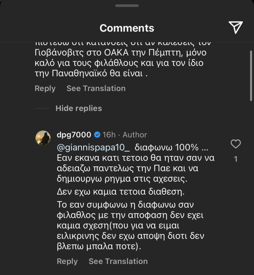Screen dimensions: 254x275
Task: Click the horizontal line beside Hide replies
Action: [x=42, y=108]
